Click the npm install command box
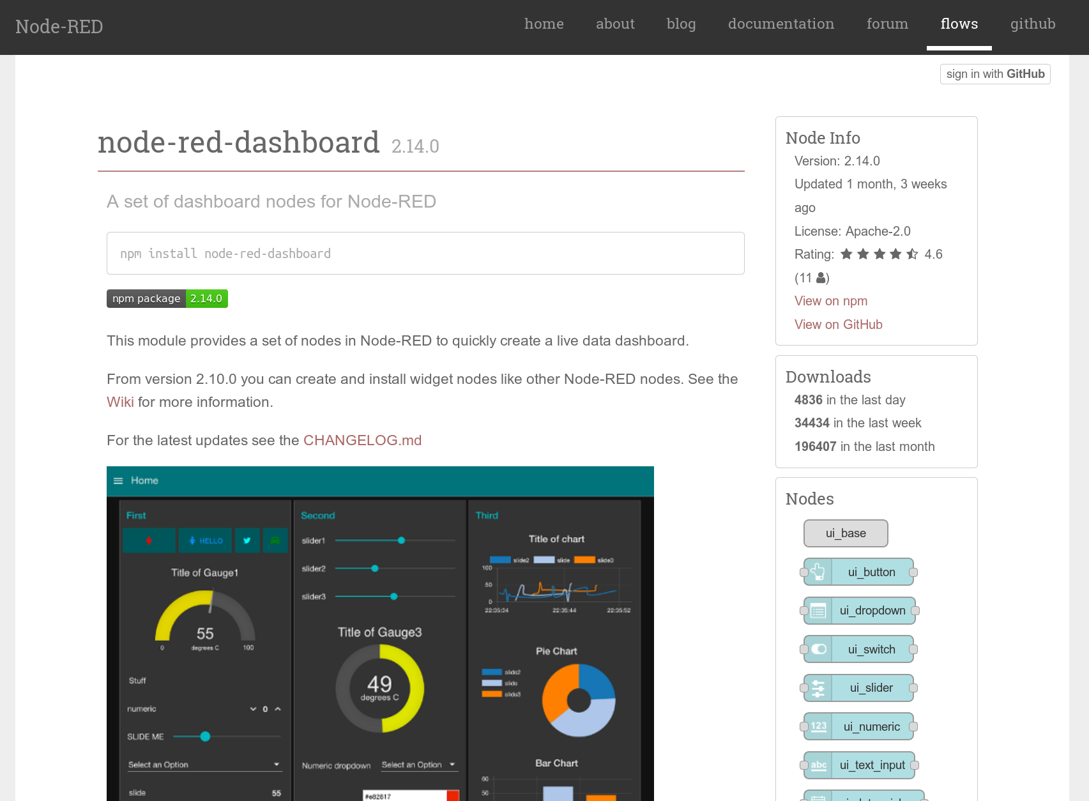The height and width of the screenshot is (801, 1089). (425, 254)
